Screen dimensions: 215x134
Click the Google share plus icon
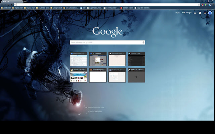pos(205,13)
